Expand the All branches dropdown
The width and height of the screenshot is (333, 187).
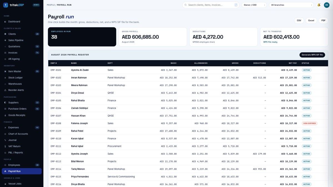pyautogui.click(x=291, y=5)
